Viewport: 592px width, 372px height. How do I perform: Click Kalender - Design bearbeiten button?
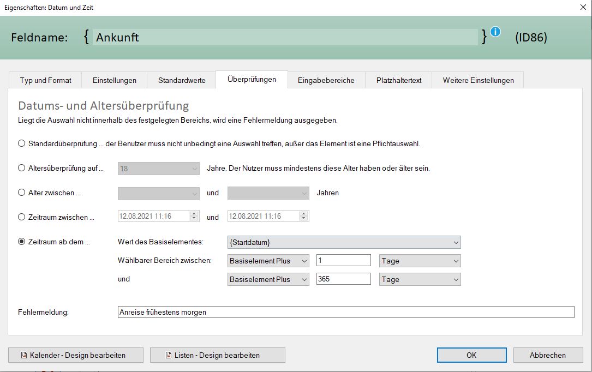pyautogui.click(x=76, y=355)
